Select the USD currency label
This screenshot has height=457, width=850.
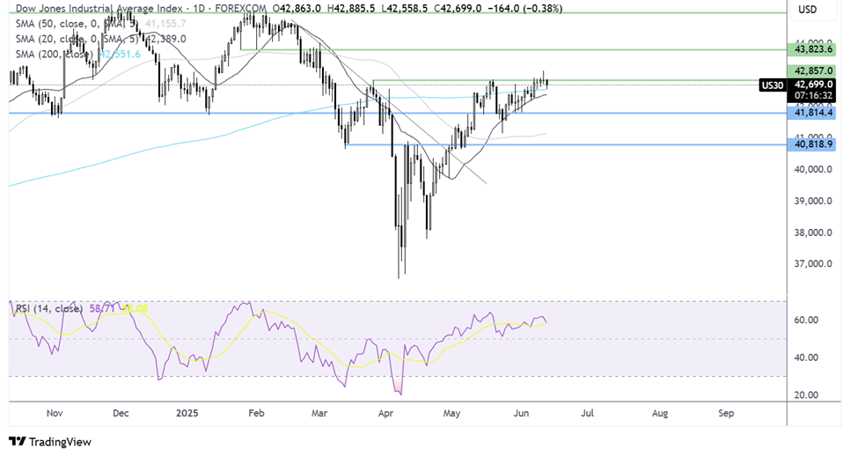pos(808,9)
